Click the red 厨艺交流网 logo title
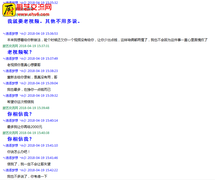The height and width of the screenshot is (180, 215). [x=34, y=7]
